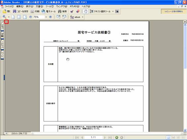Select the snapshot camera tool

coord(117,12)
